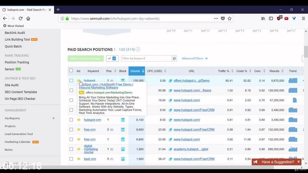Toggle the selected-count checkmark button

tap(112, 58)
